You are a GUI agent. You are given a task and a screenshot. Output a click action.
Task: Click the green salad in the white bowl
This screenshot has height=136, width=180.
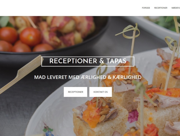[x=166, y=23]
